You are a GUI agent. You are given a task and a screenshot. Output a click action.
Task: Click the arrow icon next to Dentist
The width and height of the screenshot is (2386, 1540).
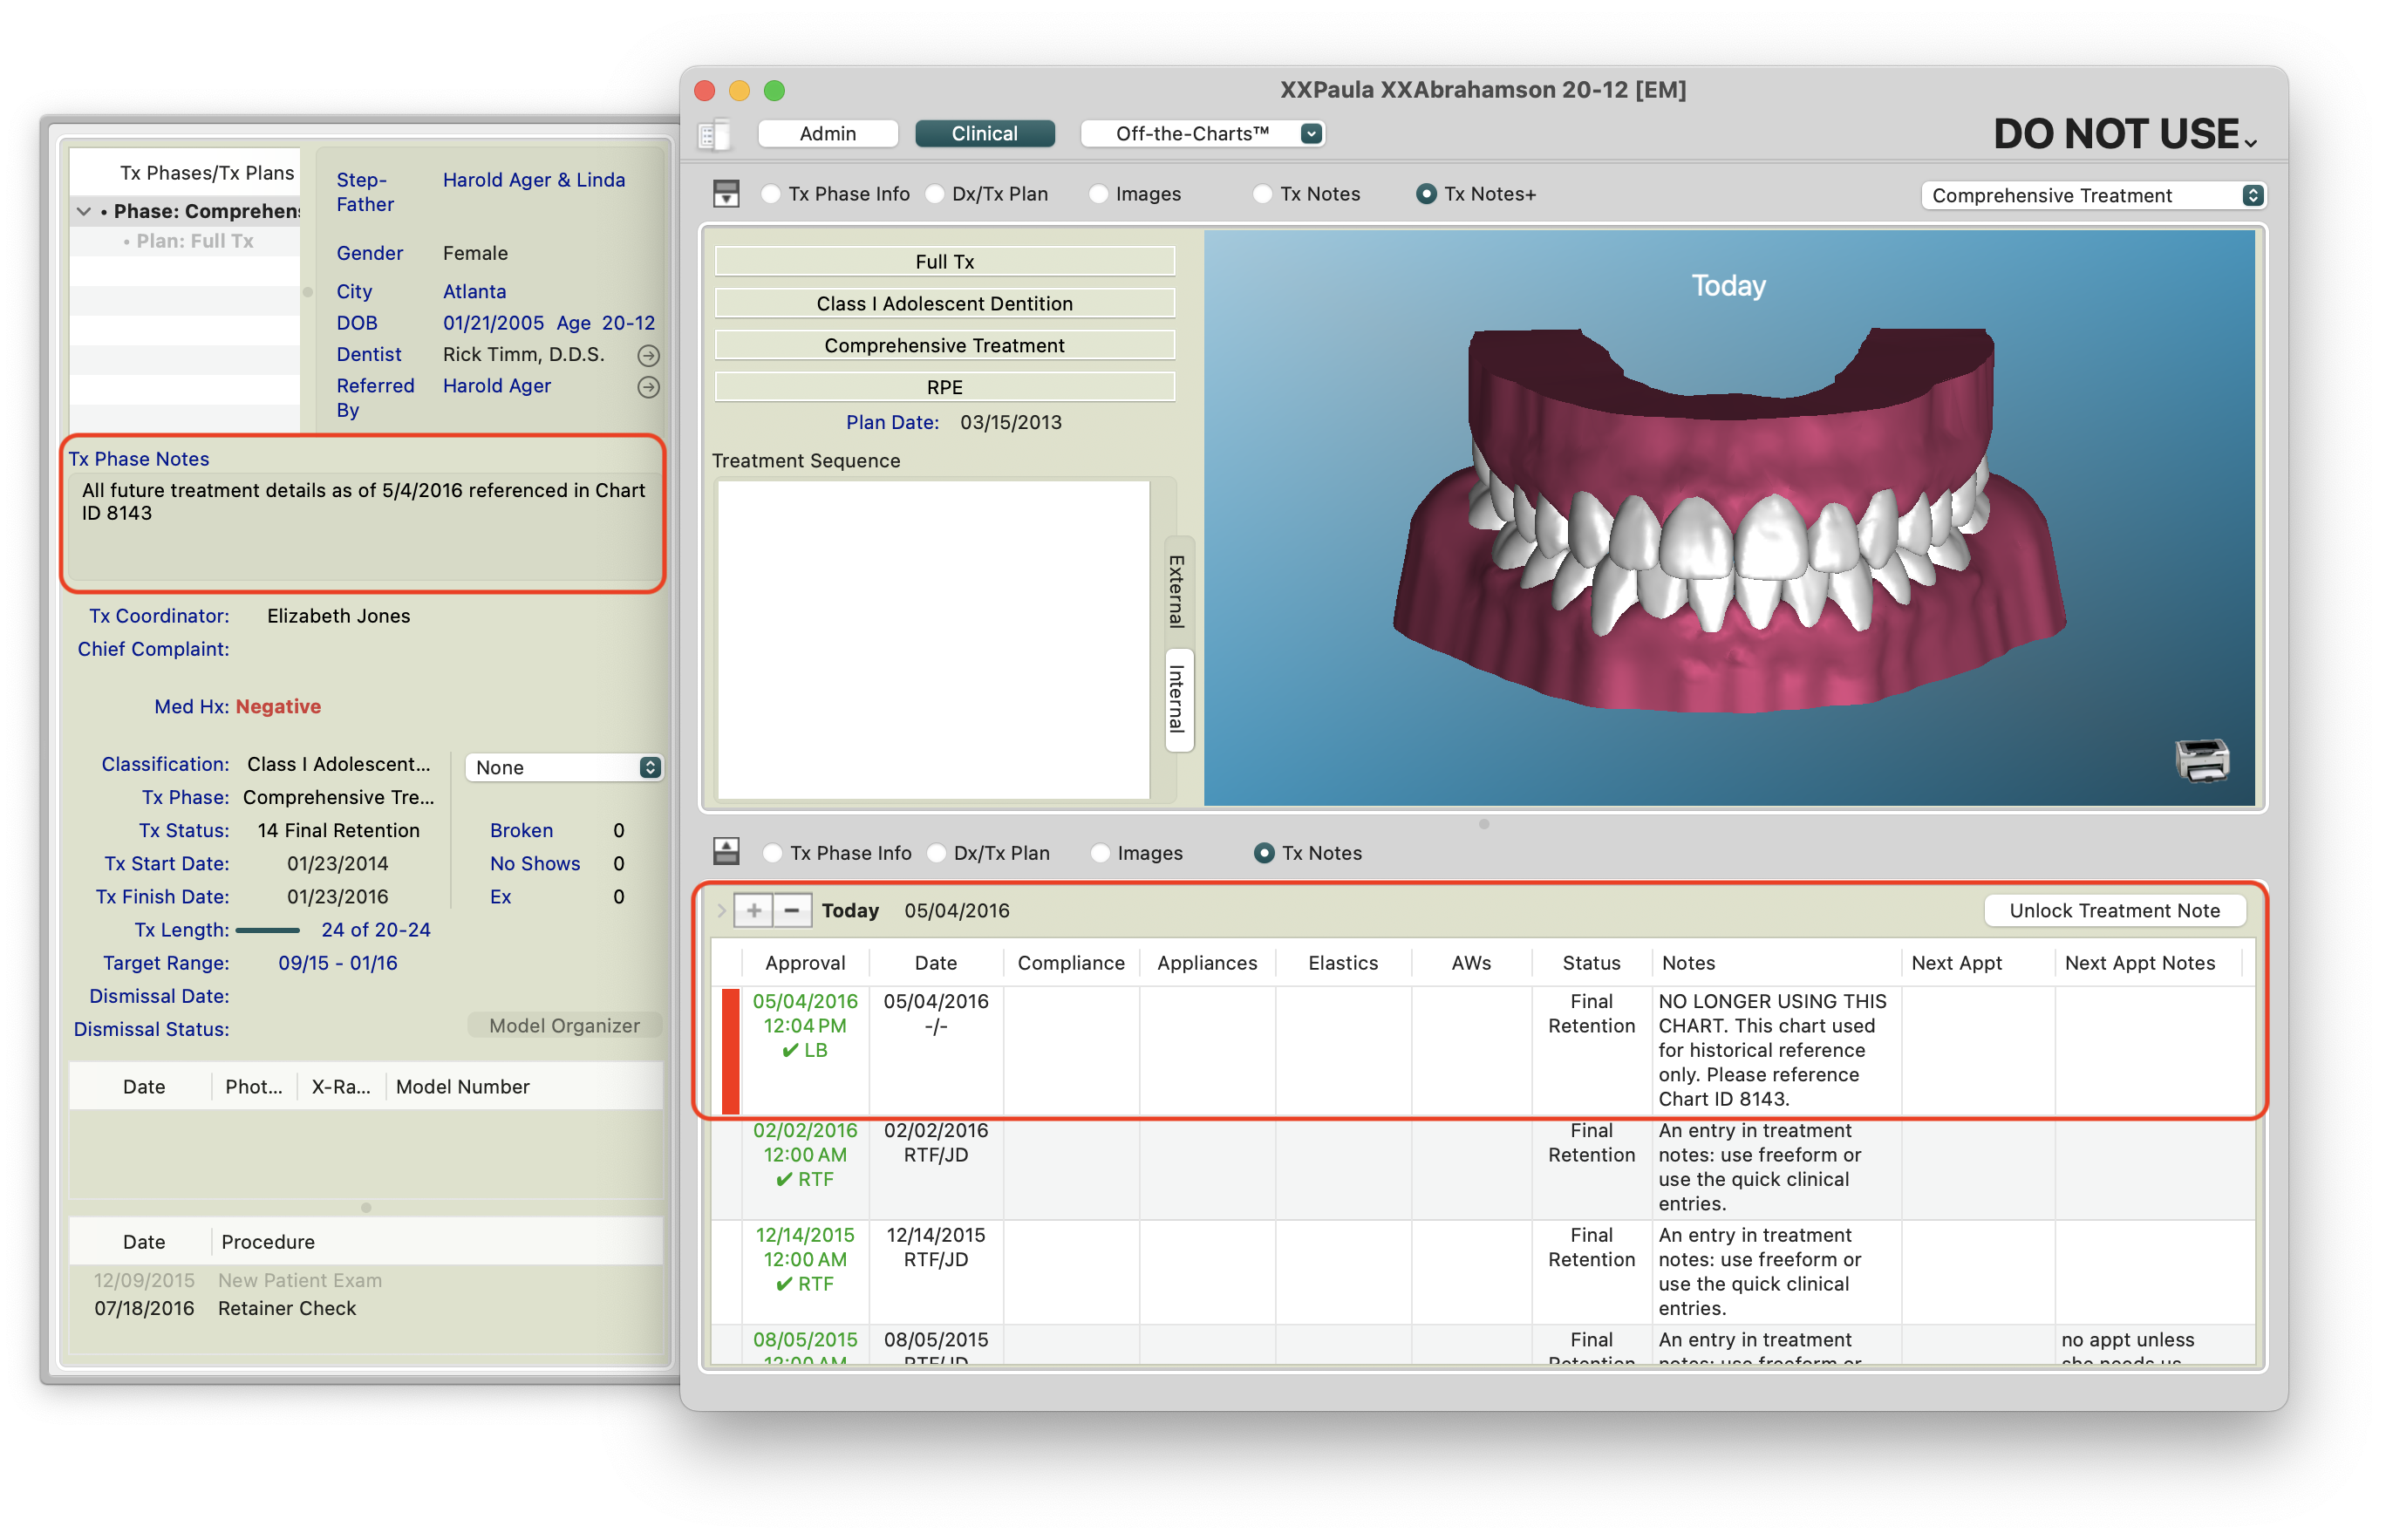648,355
